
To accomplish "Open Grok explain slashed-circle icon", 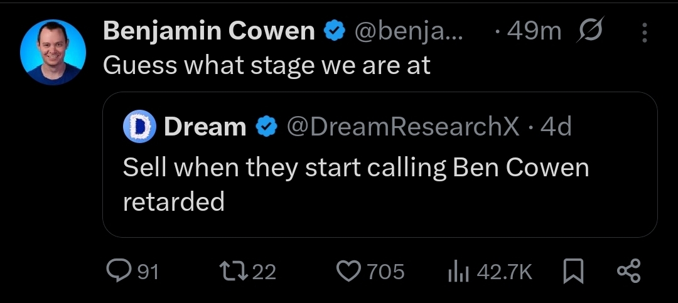I will point(589,30).
